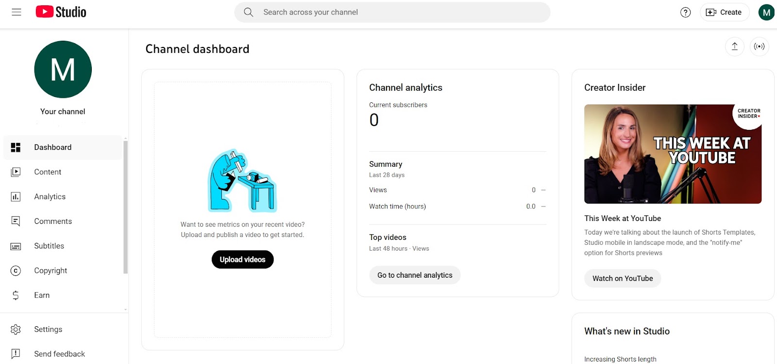Click the Last 28 days label

pyautogui.click(x=387, y=175)
